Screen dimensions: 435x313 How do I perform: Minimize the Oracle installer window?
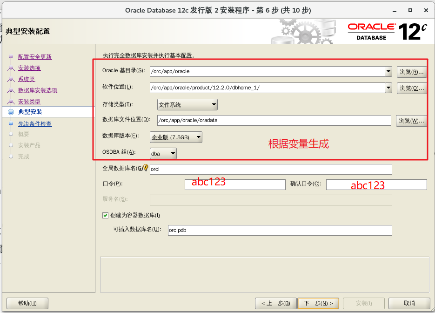pos(395,11)
